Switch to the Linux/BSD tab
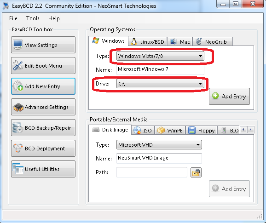Screen dimensions: 266x223 [x=148, y=41]
